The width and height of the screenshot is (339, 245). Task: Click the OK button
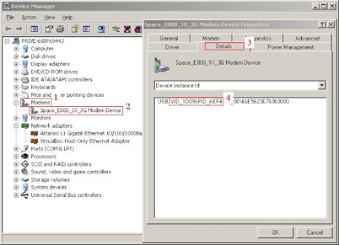pos(275,232)
